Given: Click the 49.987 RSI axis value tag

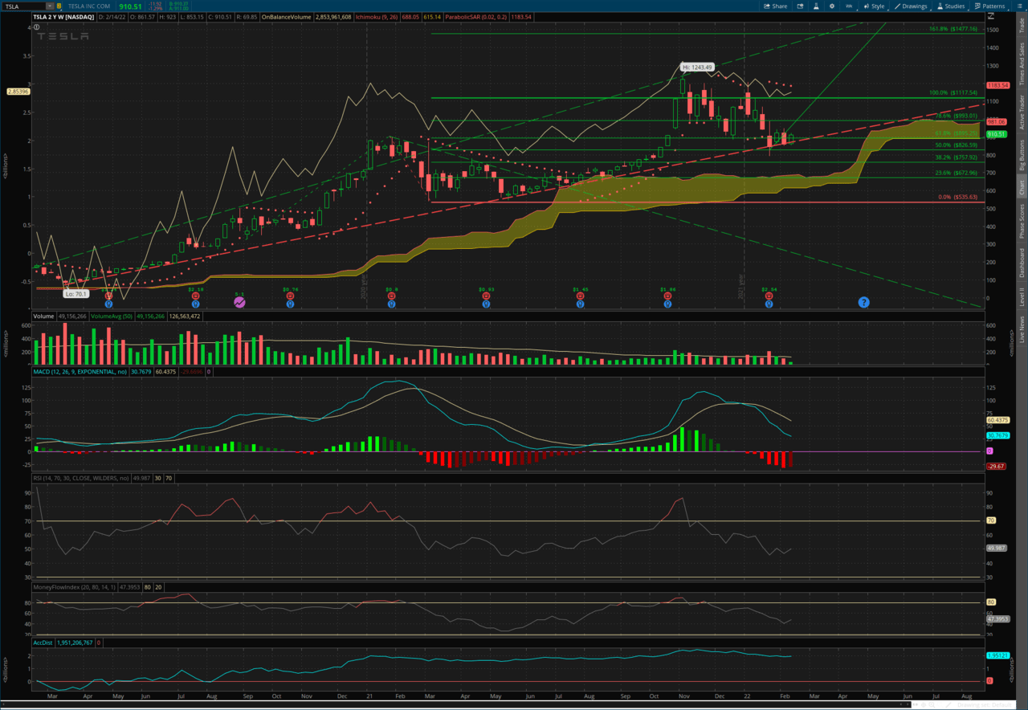Looking at the screenshot, I should coord(997,548).
